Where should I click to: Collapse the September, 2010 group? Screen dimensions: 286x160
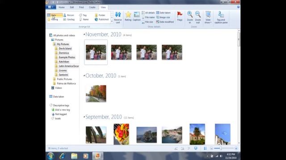(x=84, y=117)
